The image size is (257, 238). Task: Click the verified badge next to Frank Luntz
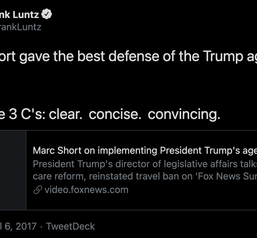pyautogui.click(x=47, y=14)
